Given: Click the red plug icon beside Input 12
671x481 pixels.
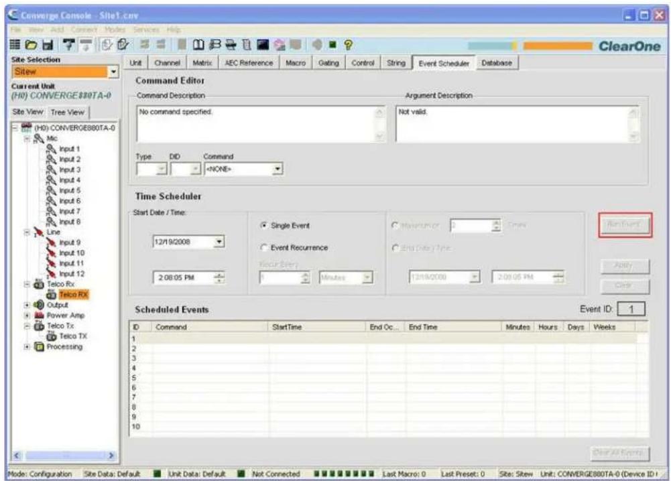Looking at the screenshot, I should coord(52,273).
